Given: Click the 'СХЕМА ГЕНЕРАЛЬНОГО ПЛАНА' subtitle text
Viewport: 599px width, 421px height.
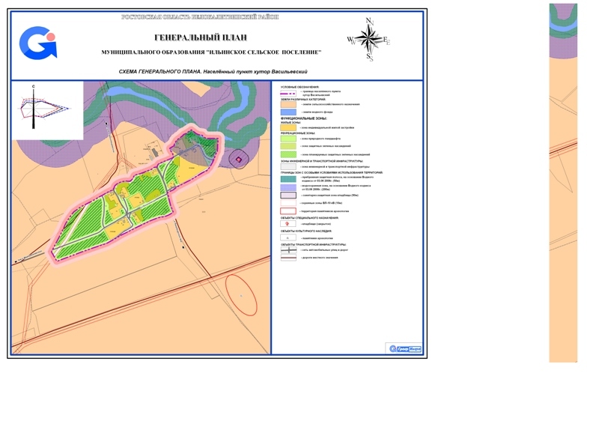Looking at the screenshot, I should [213, 72].
